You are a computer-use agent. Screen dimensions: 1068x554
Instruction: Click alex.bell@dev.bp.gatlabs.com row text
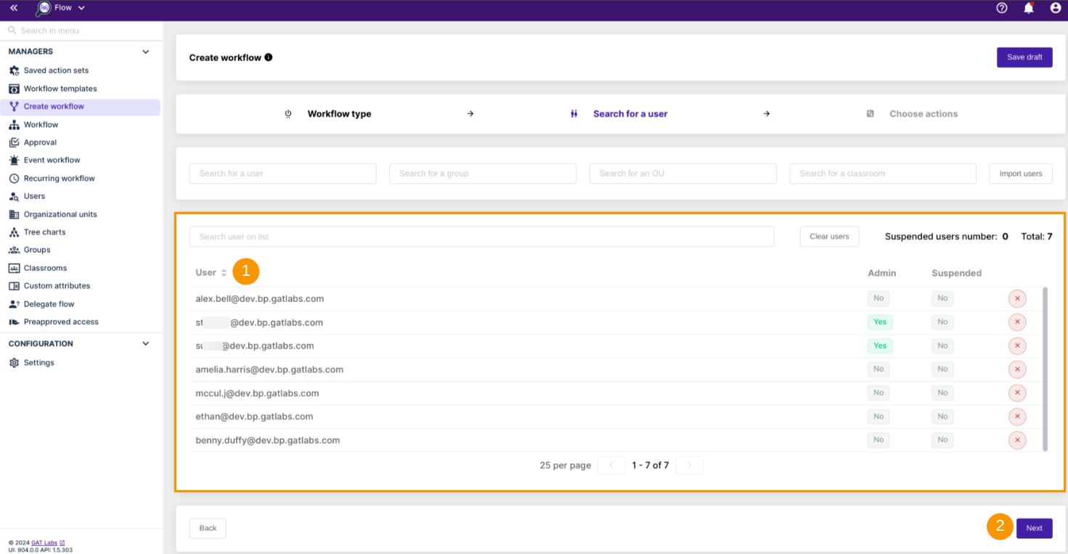coord(259,298)
